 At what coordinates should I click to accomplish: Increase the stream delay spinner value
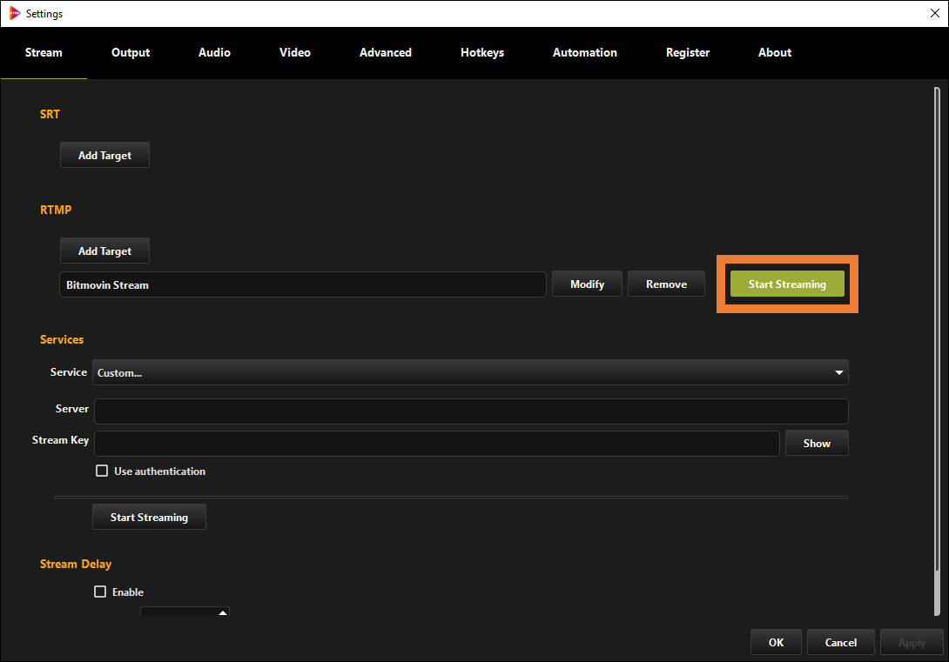[223, 612]
